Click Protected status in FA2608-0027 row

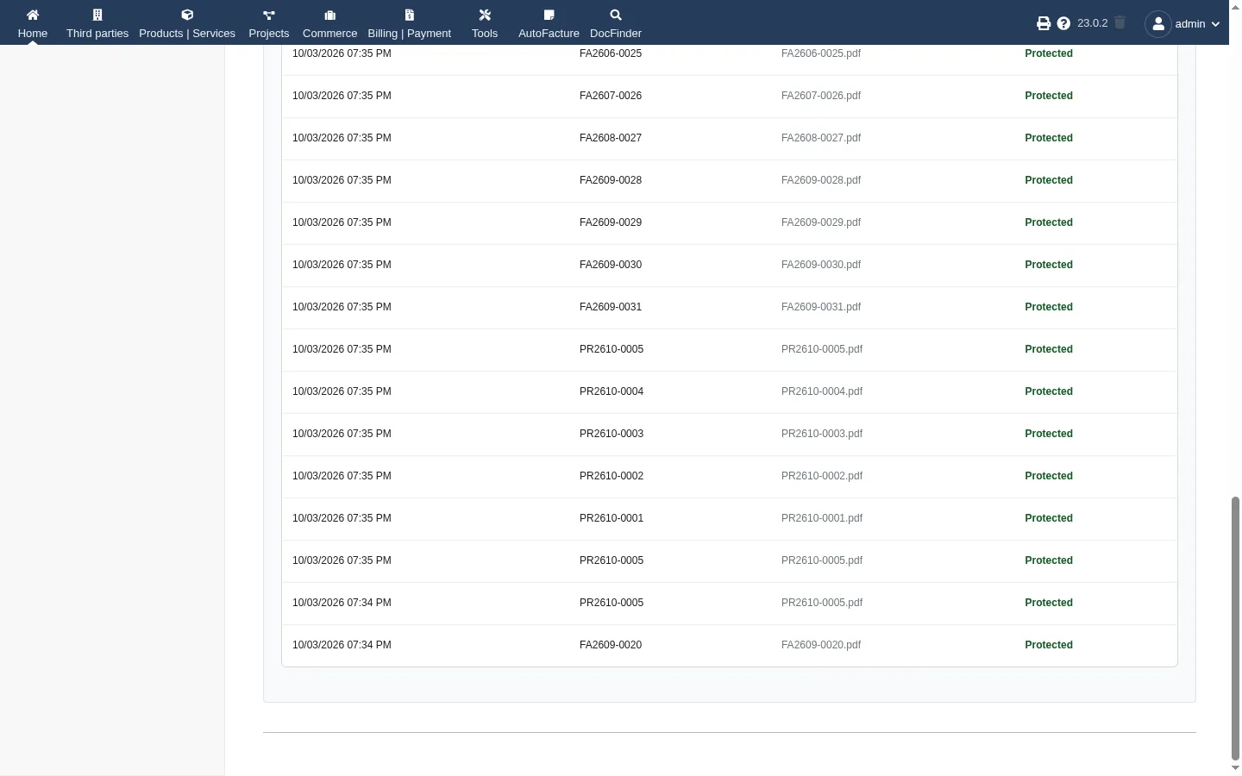point(1049,138)
